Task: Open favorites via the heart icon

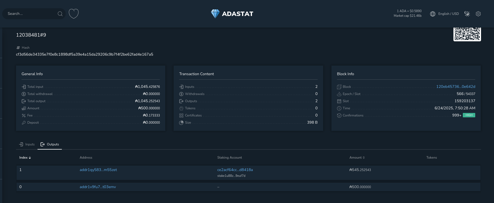Action: click(74, 13)
